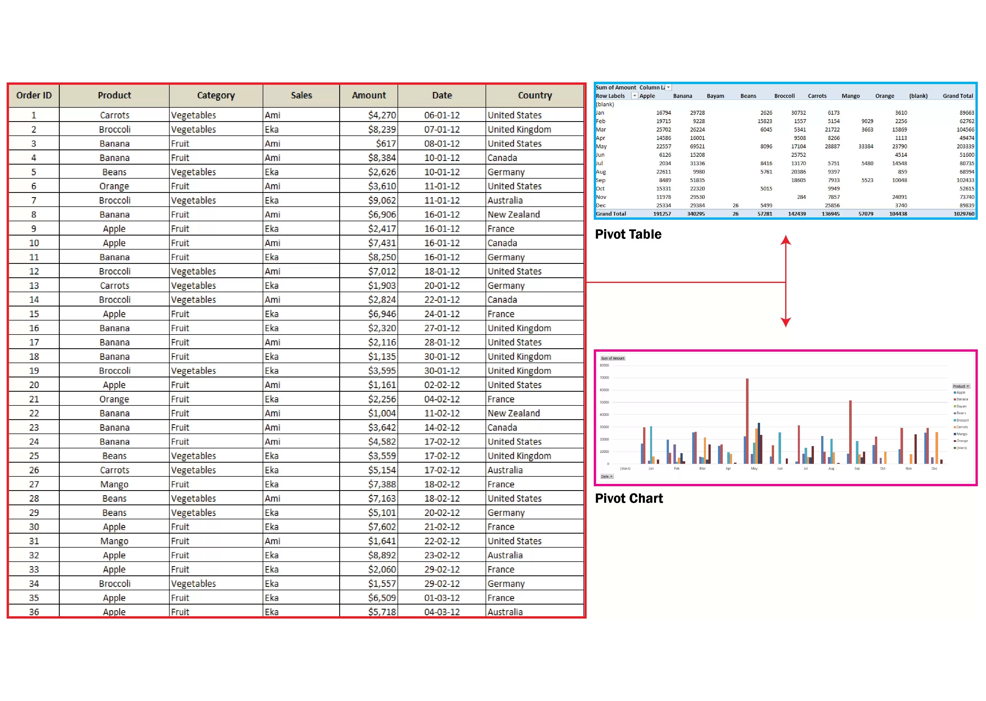Click the $8,239 amount cell
This screenshot has width=986, height=701.
point(368,130)
